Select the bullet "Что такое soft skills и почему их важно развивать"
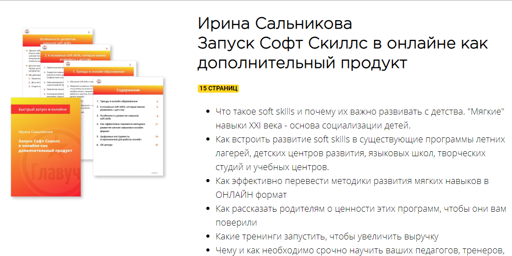The width and height of the screenshot is (512, 256). (360, 118)
